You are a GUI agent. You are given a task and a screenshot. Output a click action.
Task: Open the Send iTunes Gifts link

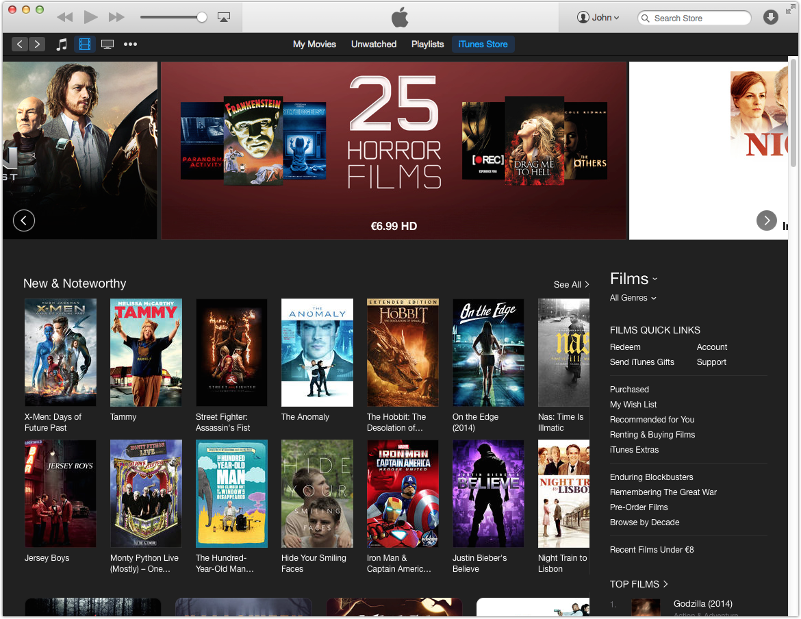641,362
